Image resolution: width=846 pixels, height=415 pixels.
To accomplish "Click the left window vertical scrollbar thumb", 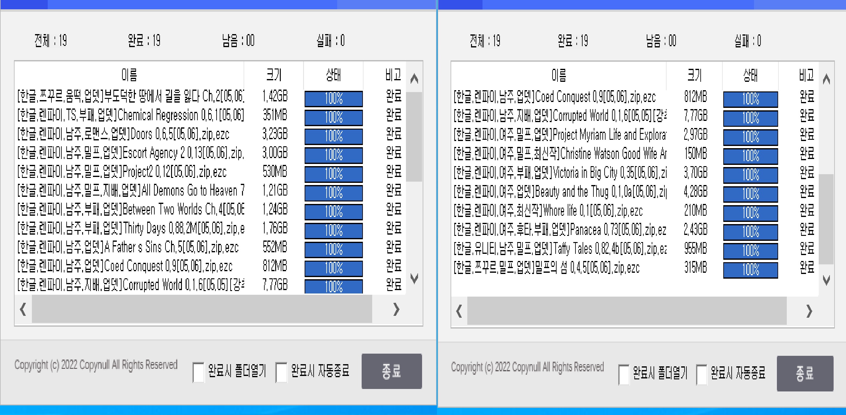I will tap(414, 136).
